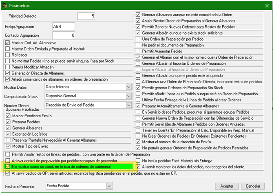The image size is (274, 193).
Task: Toggle No permitir generar Ordenes de Pedidos Retenidos
Action: tap(138, 148)
